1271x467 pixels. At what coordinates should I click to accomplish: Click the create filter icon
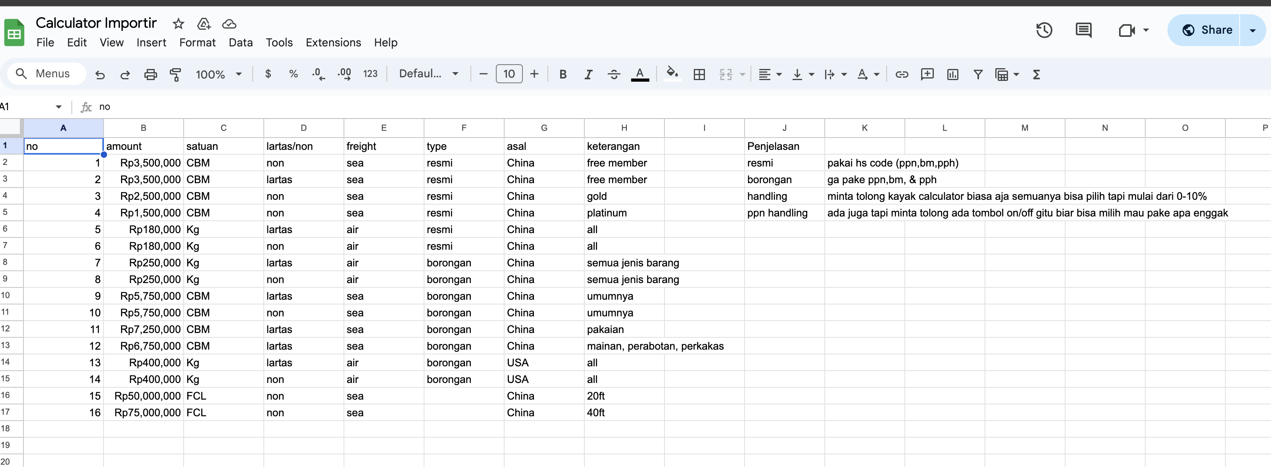point(977,75)
